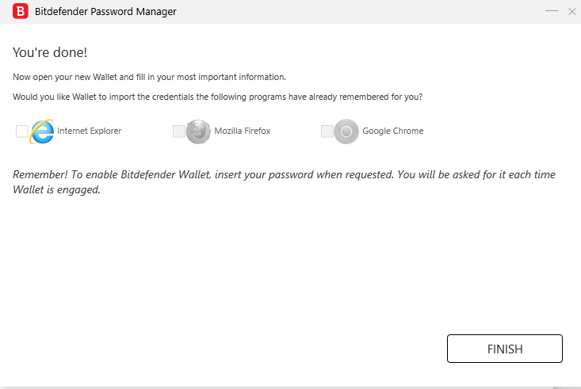Click the Bitdefender red B logo
The image size is (581, 389).
point(21,12)
